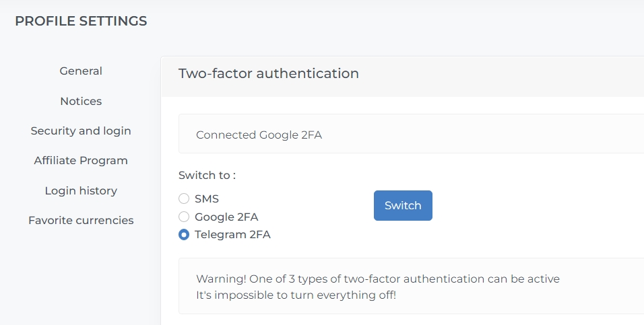The width and height of the screenshot is (644, 325).
Task: Choose the Google 2FA radio button
Action: point(184,217)
